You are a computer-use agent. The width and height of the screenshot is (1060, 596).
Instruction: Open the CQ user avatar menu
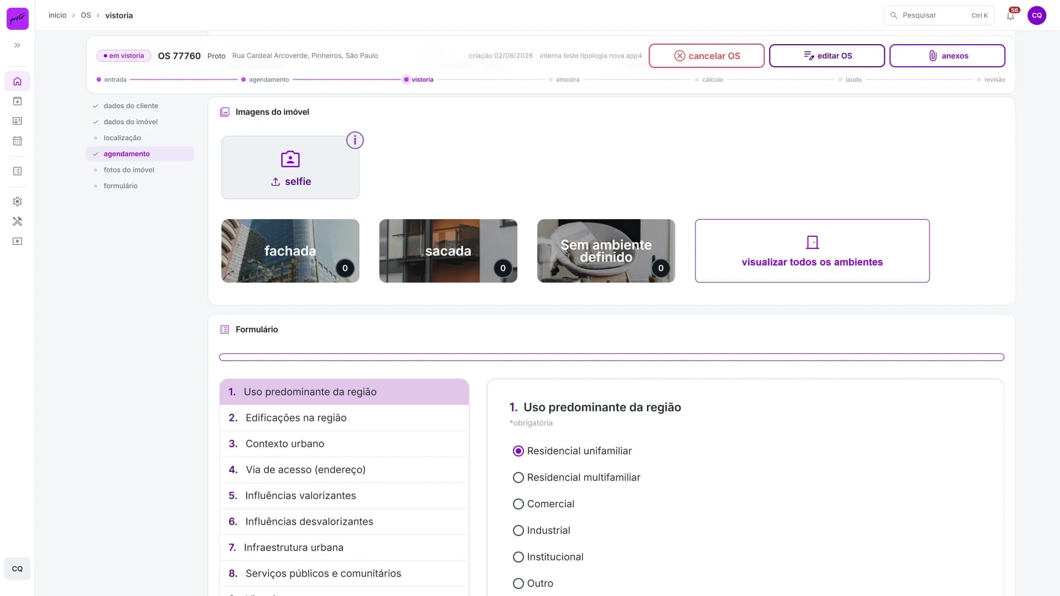click(x=1037, y=15)
